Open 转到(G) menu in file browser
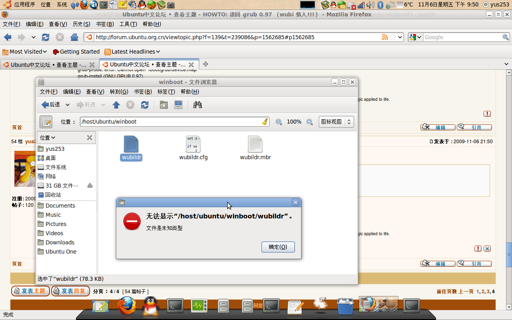512x320 pixels. [119, 92]
